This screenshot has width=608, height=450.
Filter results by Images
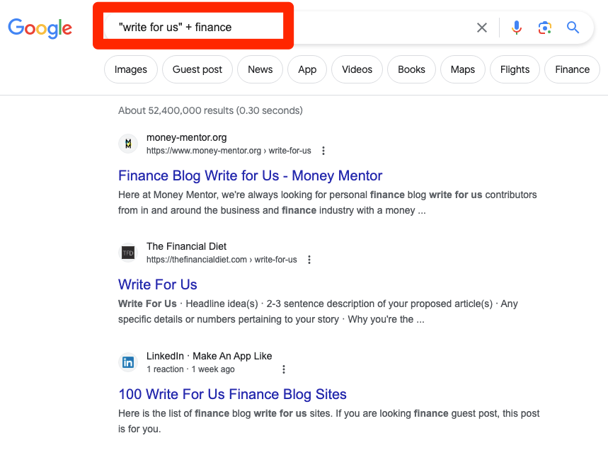click(x=131, y=69)
